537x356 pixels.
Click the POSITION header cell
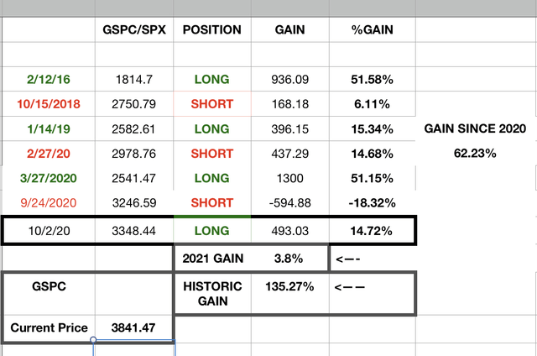click(x=212, y=30)
